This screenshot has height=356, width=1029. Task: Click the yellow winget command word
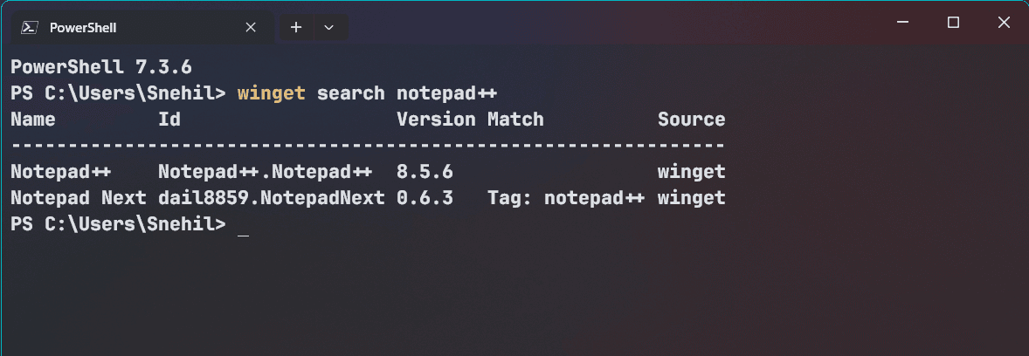[x=271, y=93]
